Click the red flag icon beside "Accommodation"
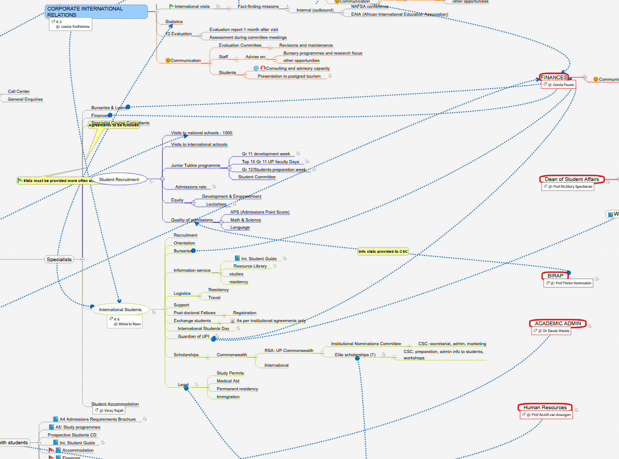The width and height of the screenshot is (619, 459). click(x=51, y=450)
